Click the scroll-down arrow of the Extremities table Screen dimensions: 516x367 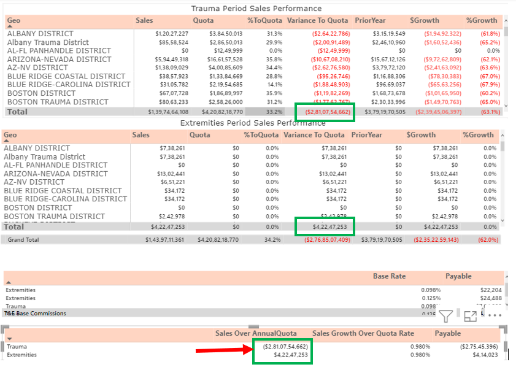click(503, 220)
